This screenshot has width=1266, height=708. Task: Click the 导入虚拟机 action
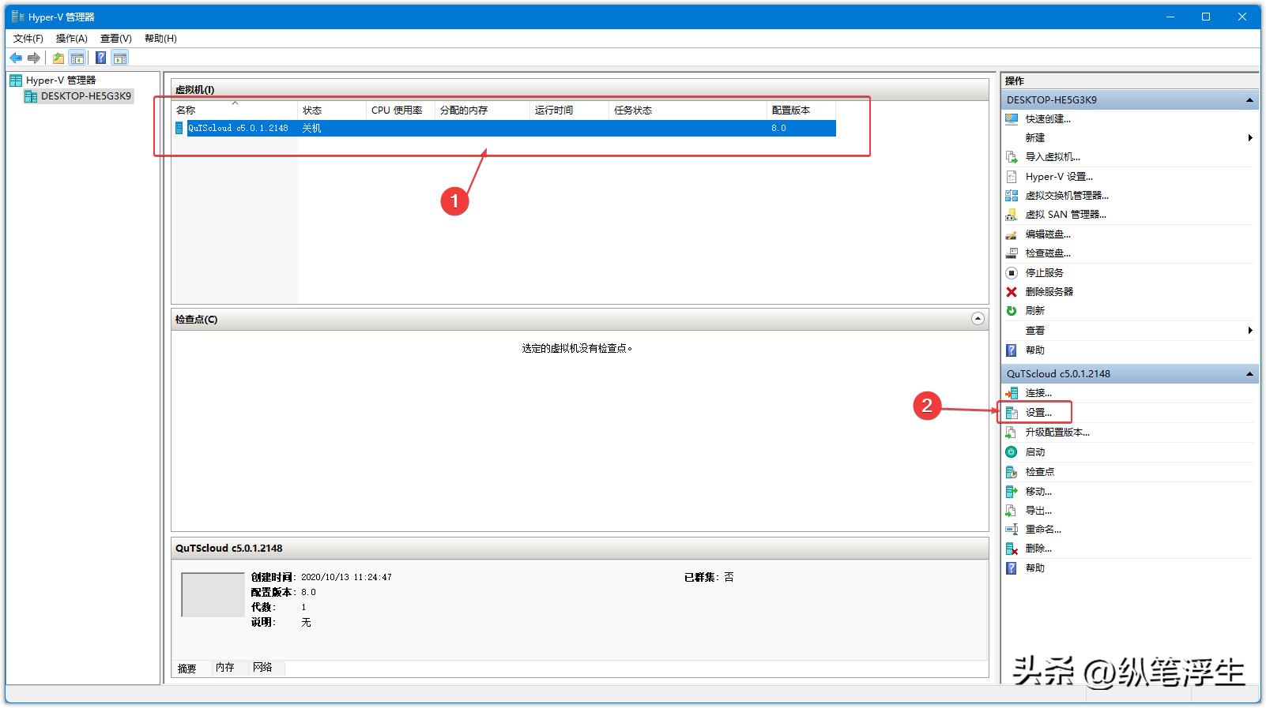point(1053,157)
